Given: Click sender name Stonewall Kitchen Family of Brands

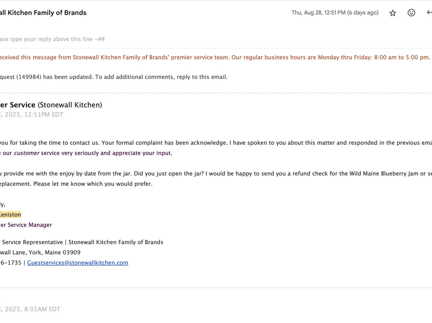Looking at the screenshot, I should pyautogui.click(x=43, y=13).
